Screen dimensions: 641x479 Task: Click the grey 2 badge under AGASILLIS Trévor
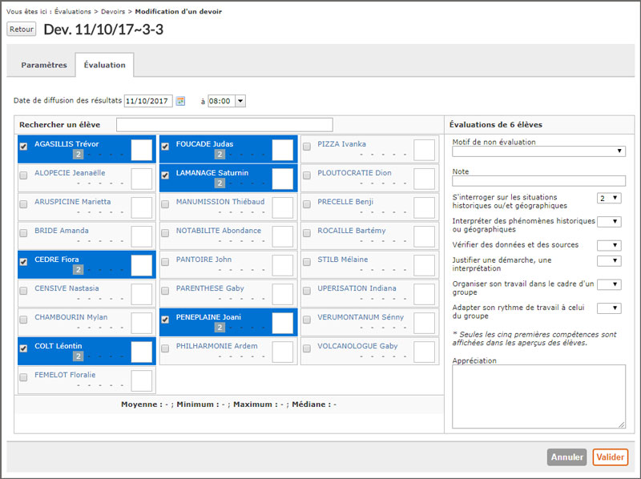[x=78, y=155]
